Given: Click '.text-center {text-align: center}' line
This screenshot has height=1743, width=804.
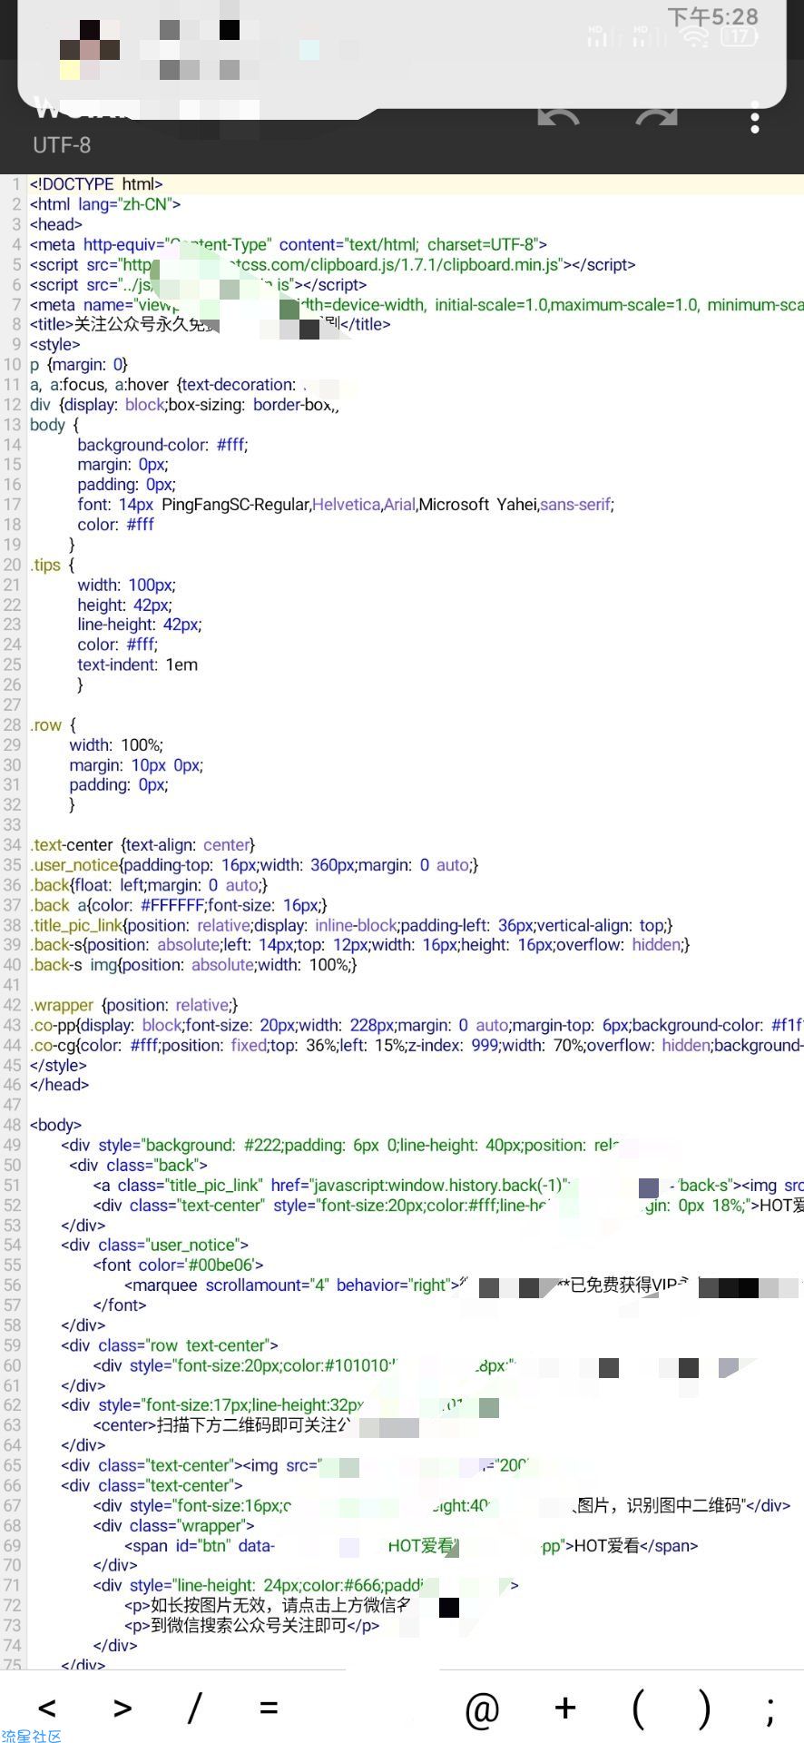Looking at the screenshot, I should click(x=142, y=844).
